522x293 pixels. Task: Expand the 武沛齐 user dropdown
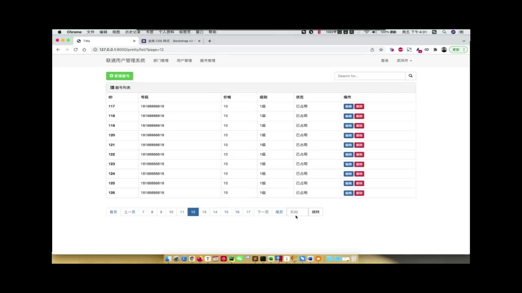404,61
